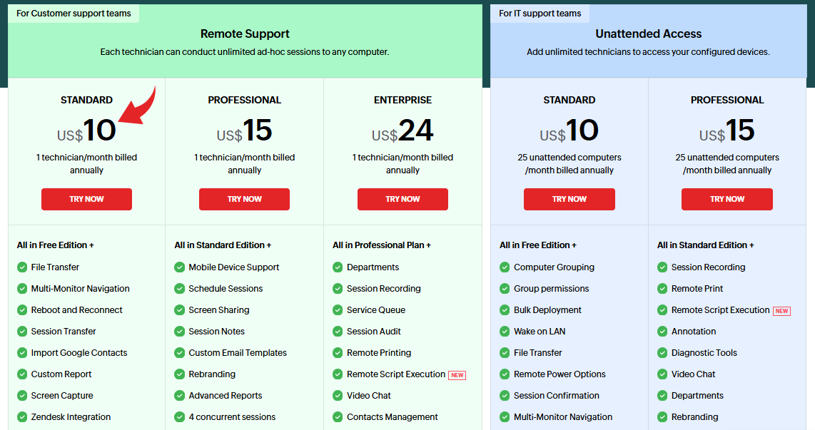Image resolution: width=815 pixels, height=430 pixels.
Task: Click the check icon beside Custom Report
Action: pos(22,374)
